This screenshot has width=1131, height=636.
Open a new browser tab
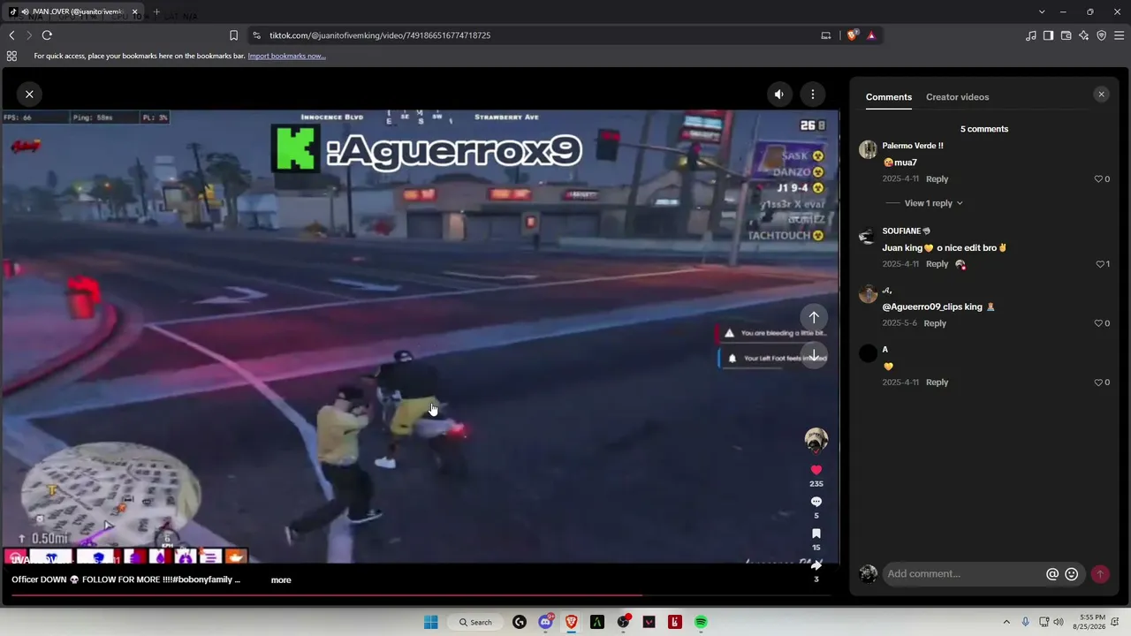(x=156, y=11)
